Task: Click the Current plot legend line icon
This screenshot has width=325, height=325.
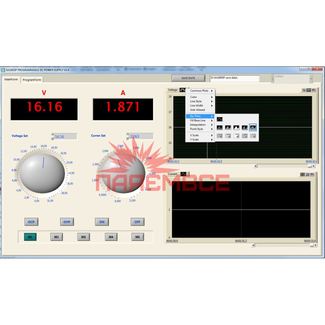Action: coord(184,173)
